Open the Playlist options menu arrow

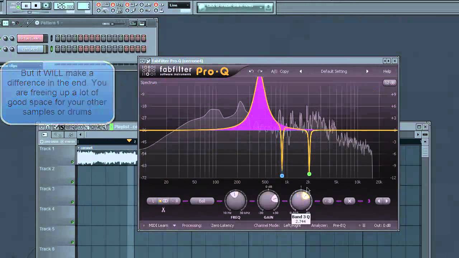click(42, 127)
